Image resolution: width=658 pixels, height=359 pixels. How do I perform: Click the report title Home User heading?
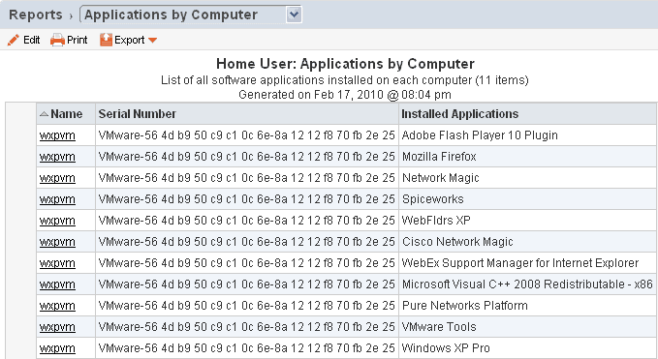345,64
